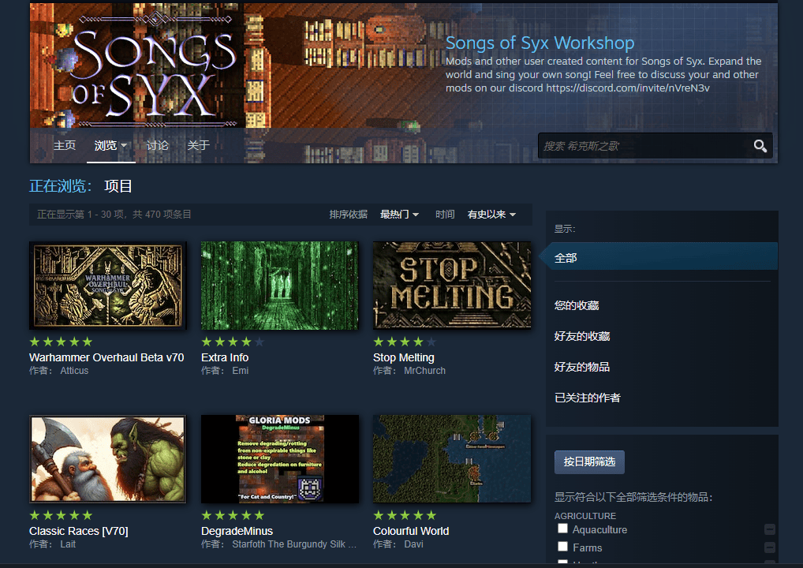
Task: Open the Colourful World title link
Action: (x=411, y=531)
